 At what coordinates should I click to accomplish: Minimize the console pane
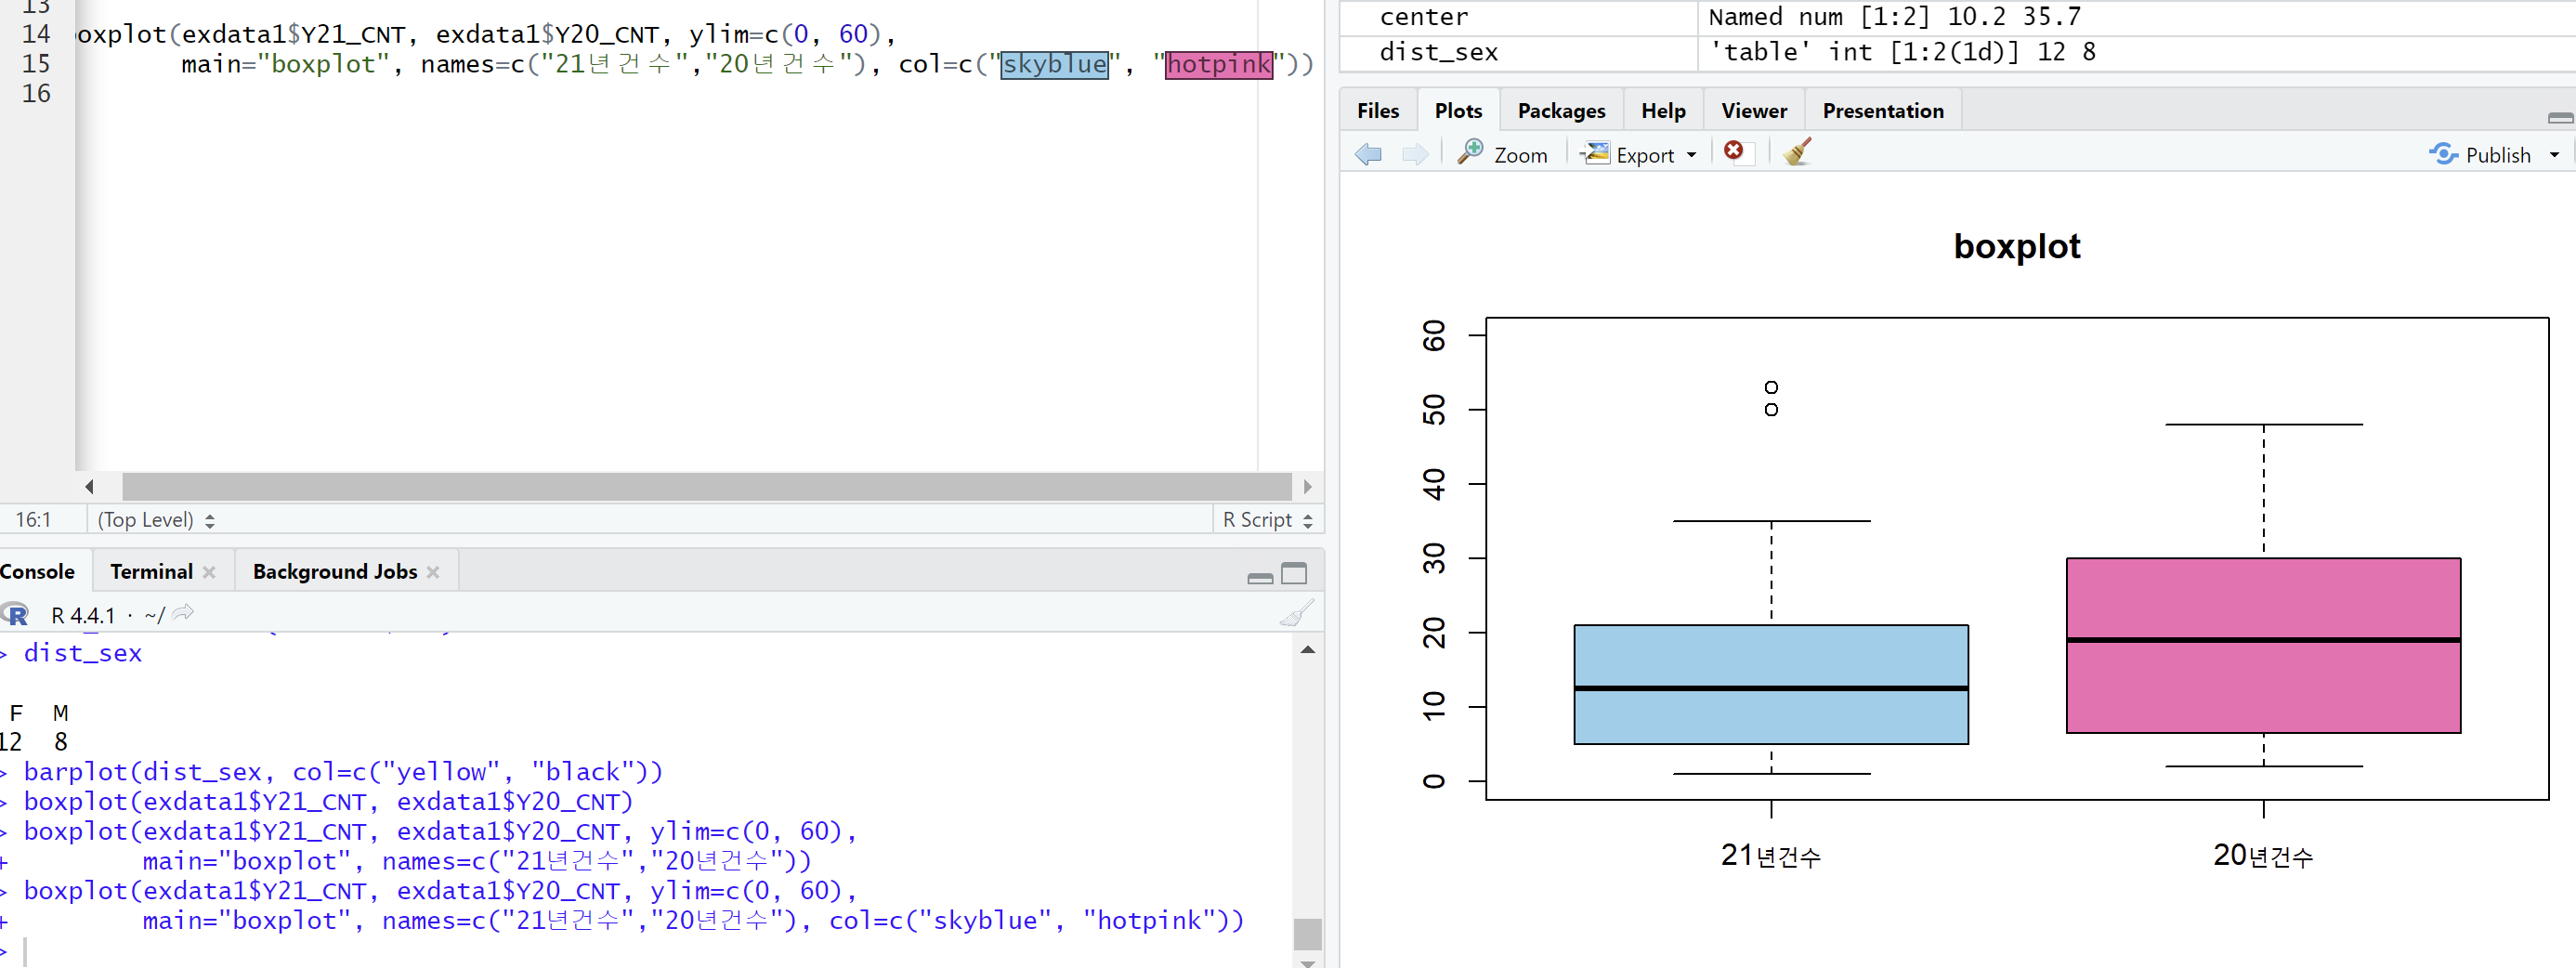pos(1260,577)
